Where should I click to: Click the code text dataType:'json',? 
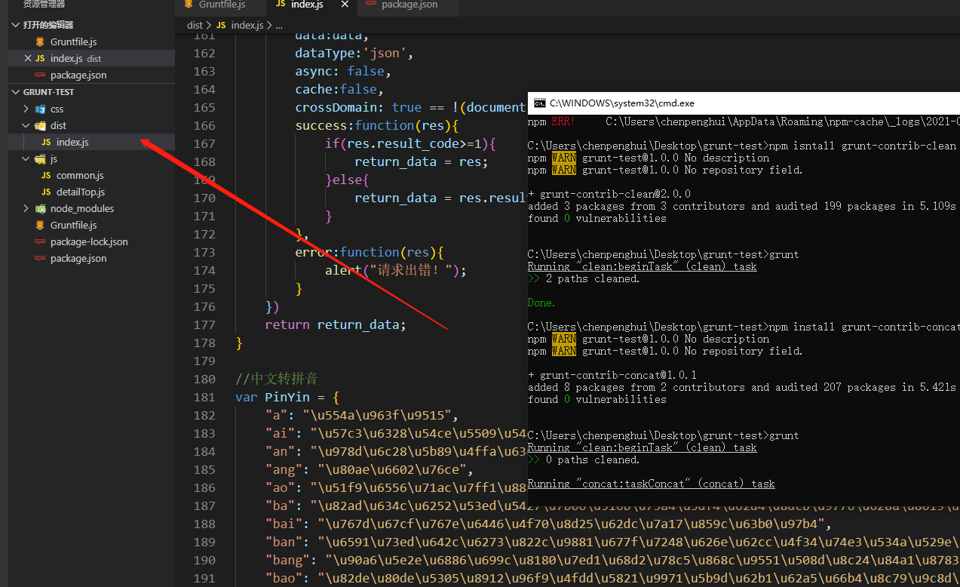(354, 53)
